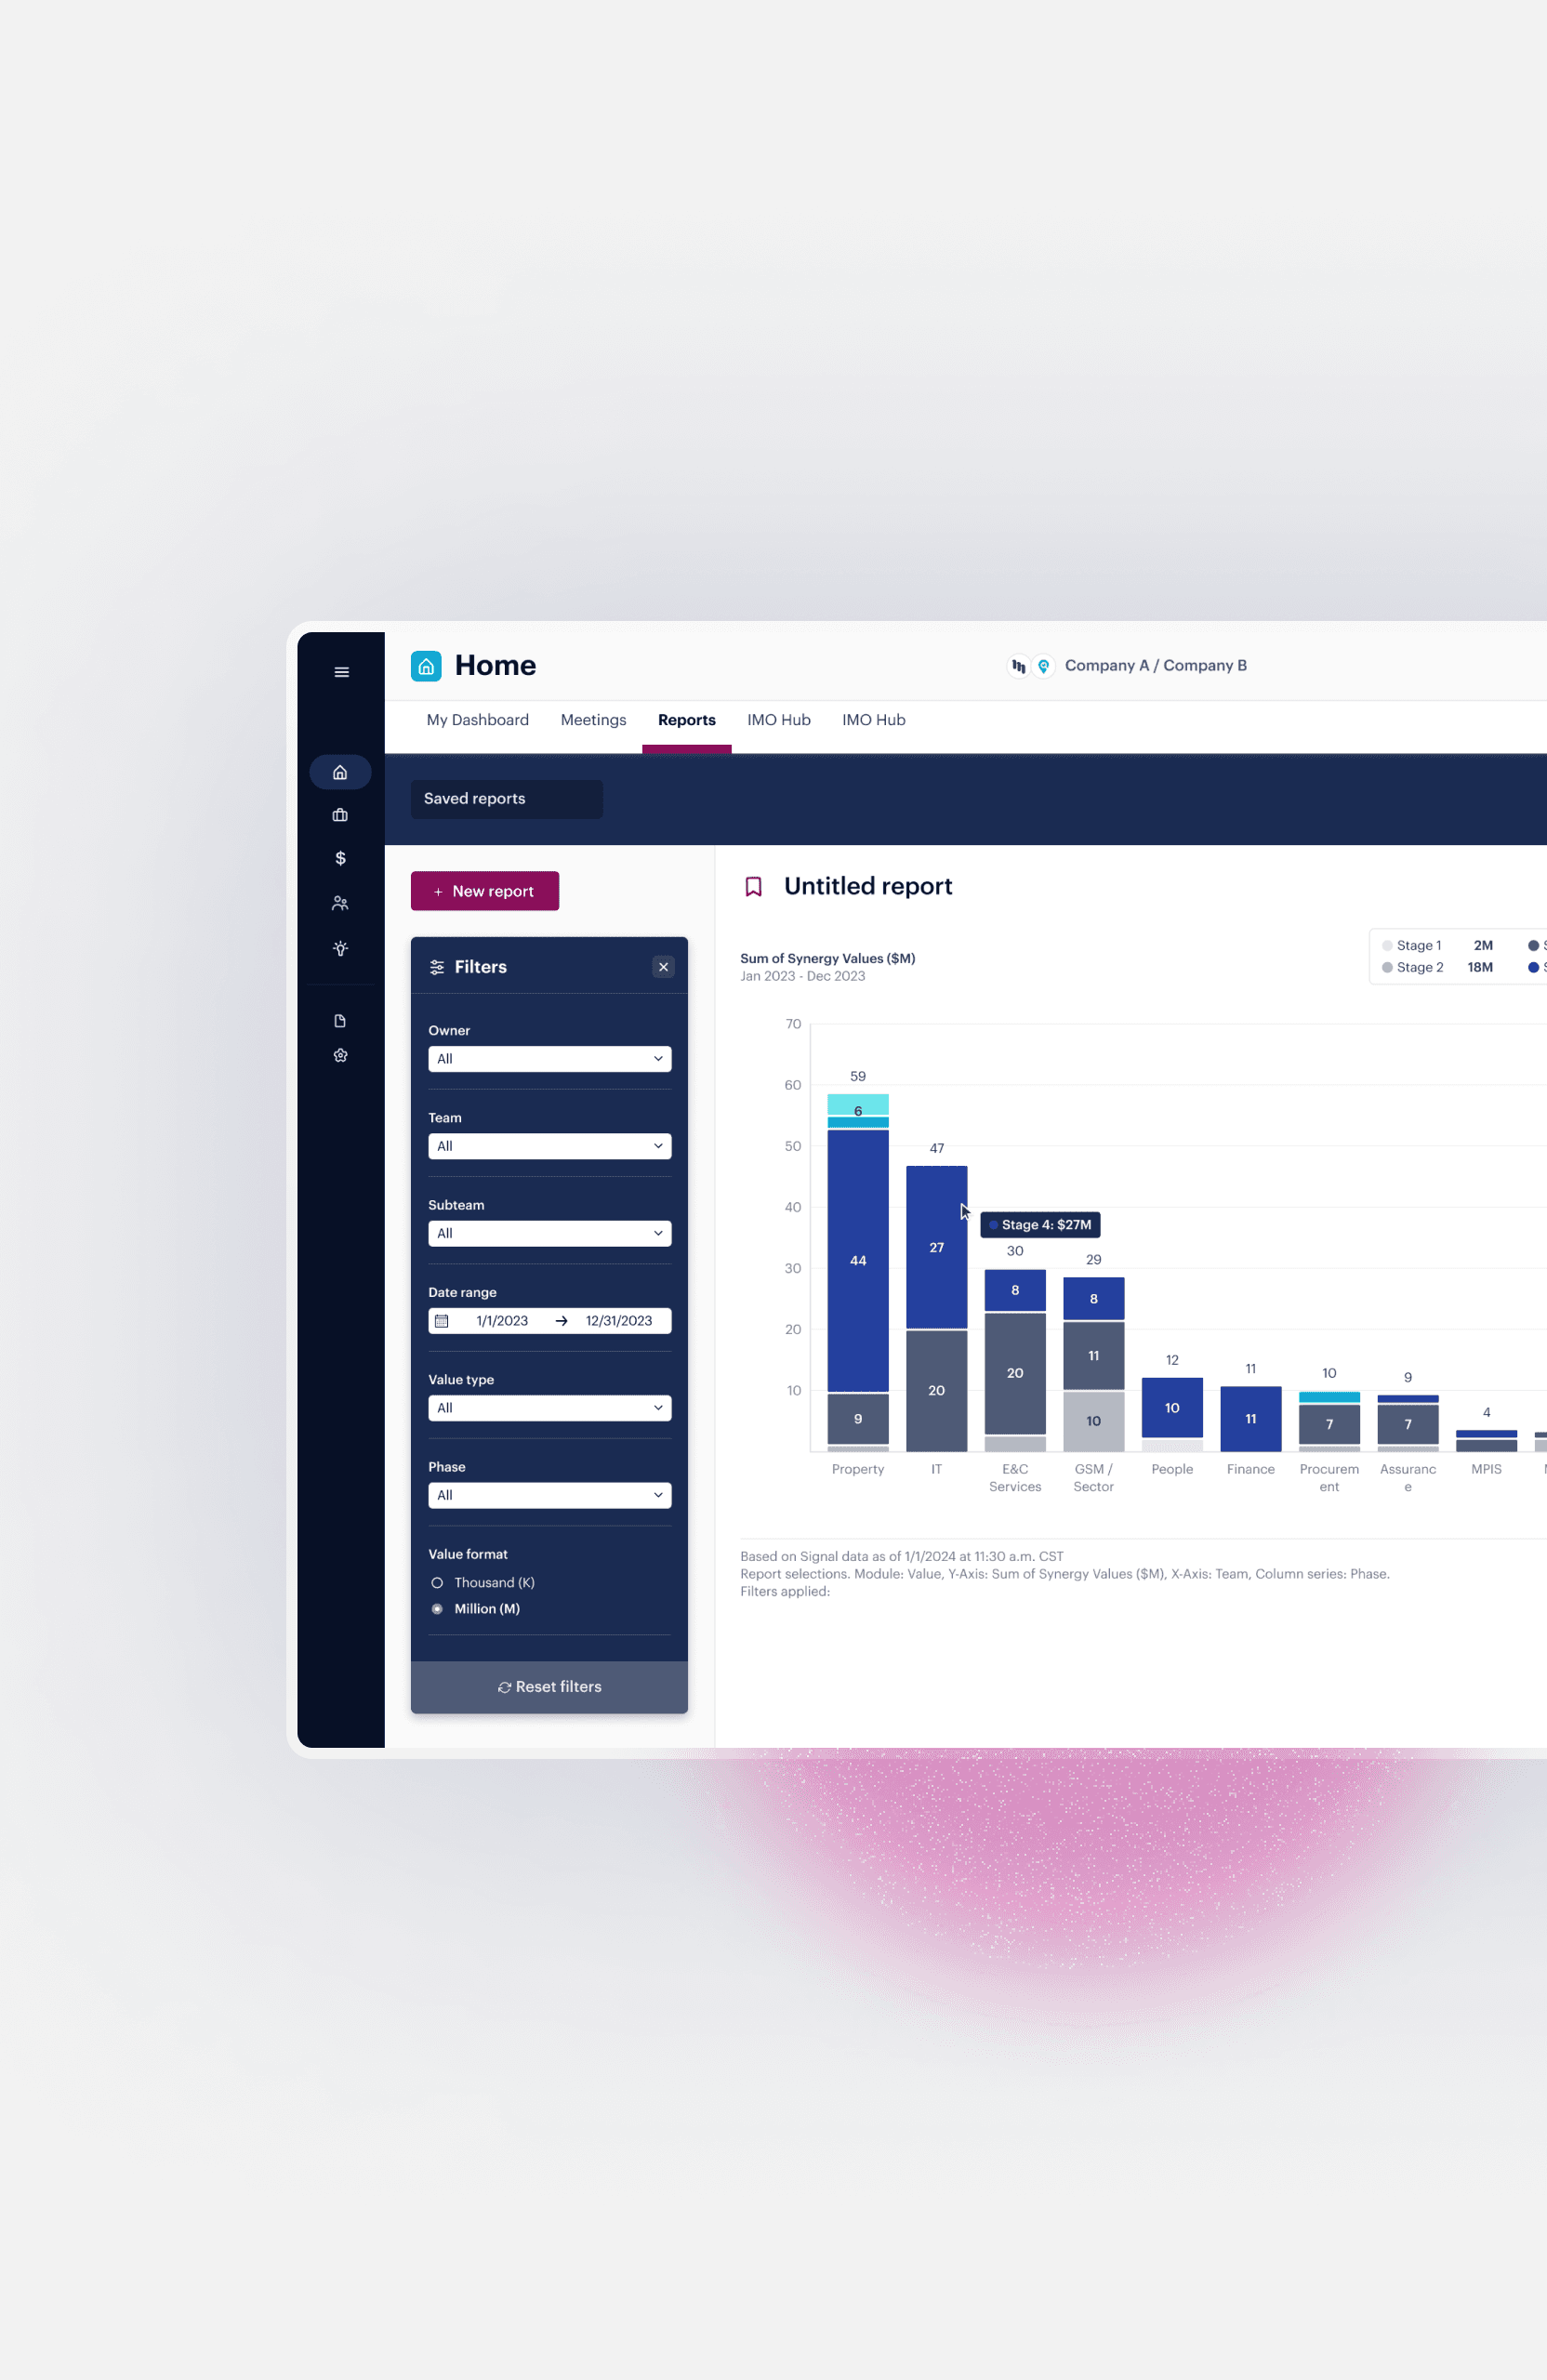The width and height of the screenshot is (1547, 2380).
Task: Switch to Meetings tab
Action: coord(593,720)
